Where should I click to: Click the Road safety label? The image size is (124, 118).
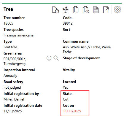(13, 82)
